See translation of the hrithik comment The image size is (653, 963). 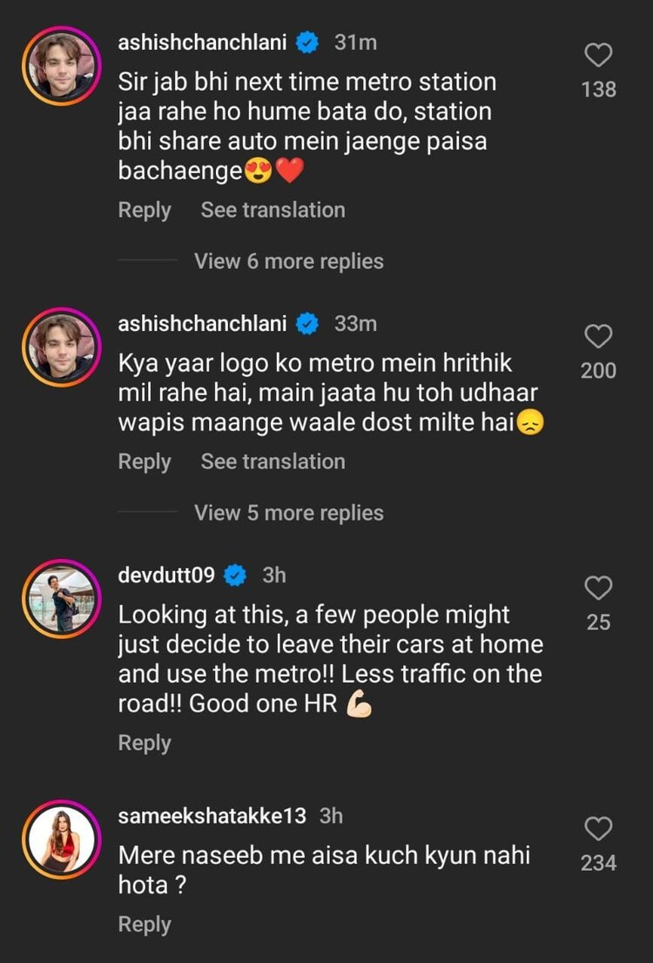point(273,461)
